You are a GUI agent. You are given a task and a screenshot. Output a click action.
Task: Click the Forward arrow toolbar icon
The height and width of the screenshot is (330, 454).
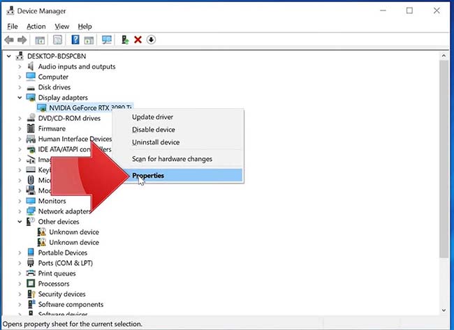[22, 40]
